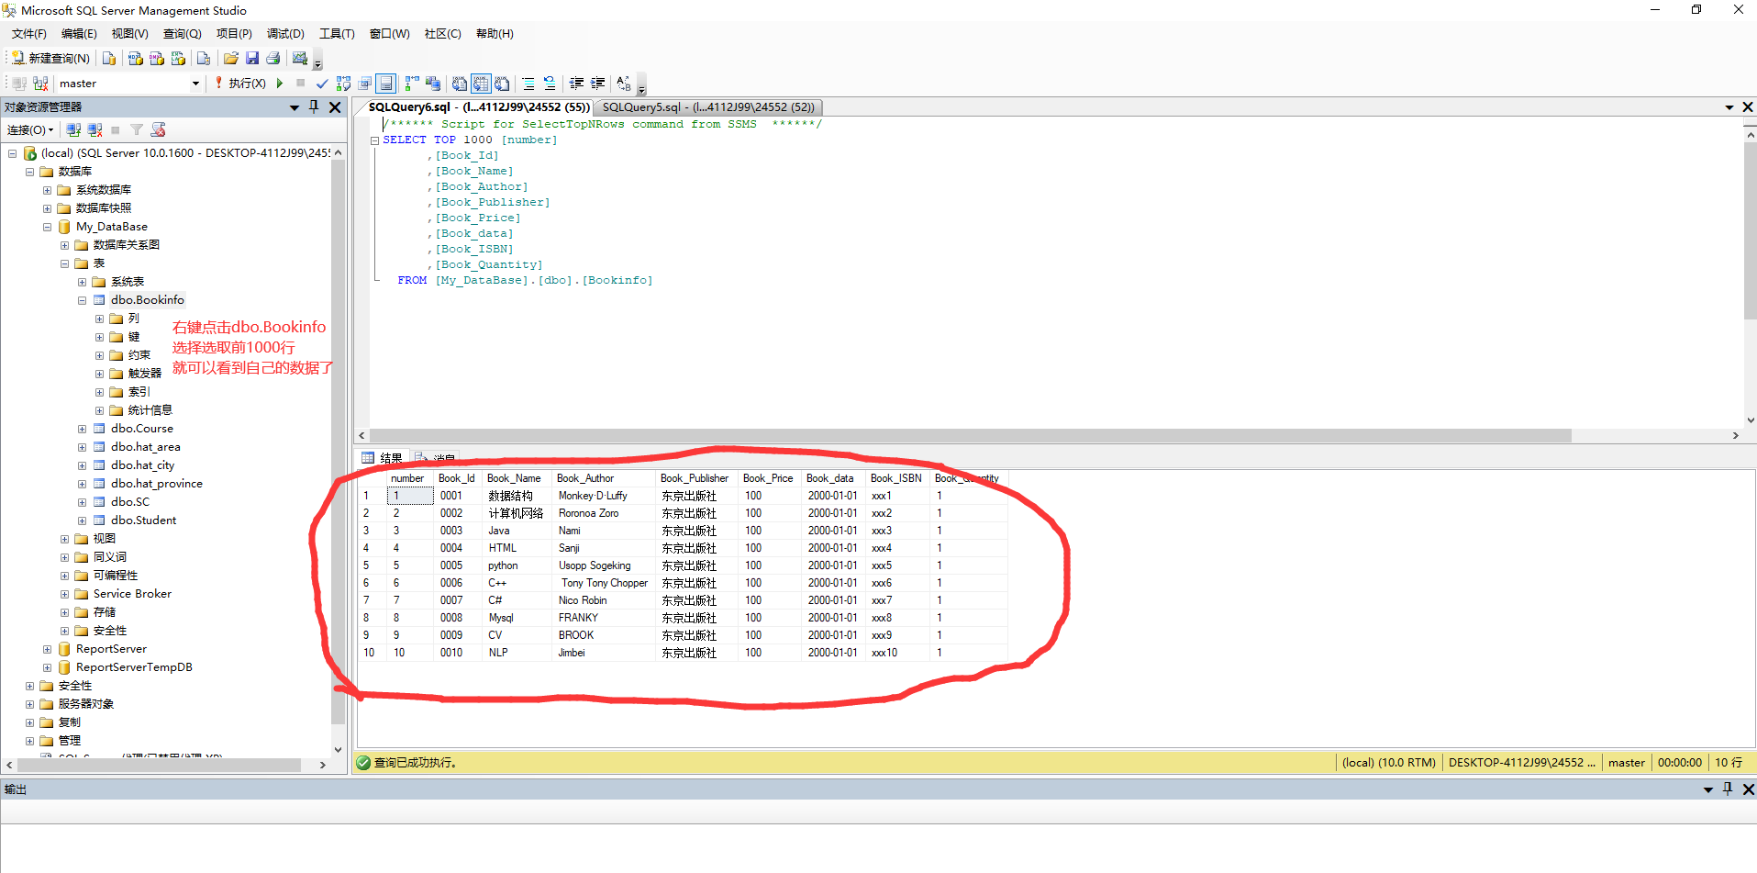Select the 结果 results tab
The height and width of the screenshot is (873, 1757).
384,458
